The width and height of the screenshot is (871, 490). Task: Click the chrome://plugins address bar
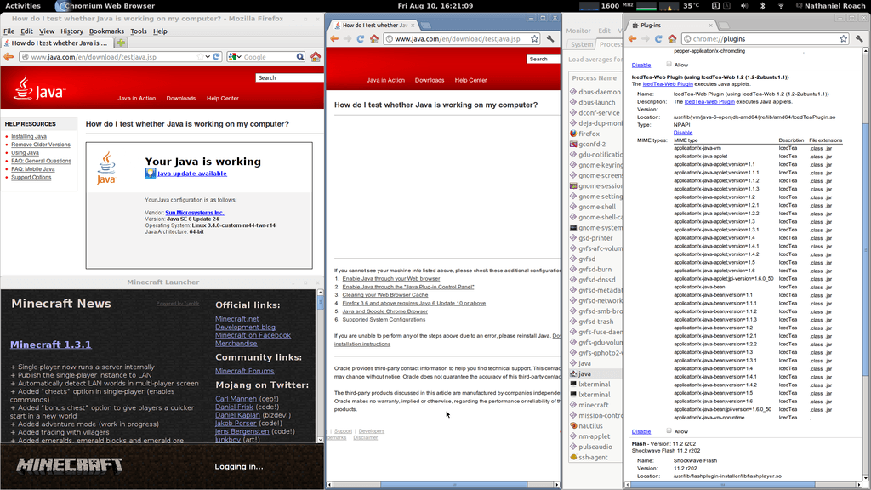(x=766, y=39)
